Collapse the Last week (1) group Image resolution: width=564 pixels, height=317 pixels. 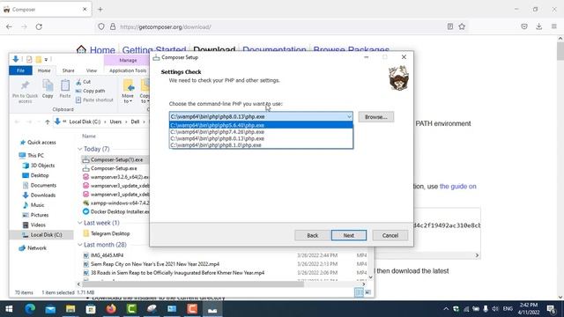[80, 223]
